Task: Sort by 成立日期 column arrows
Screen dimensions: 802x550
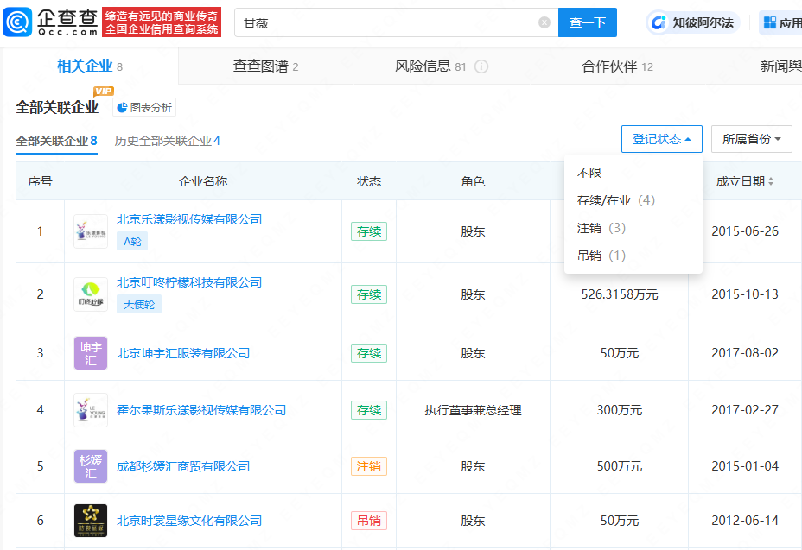Action: (771, 181)
